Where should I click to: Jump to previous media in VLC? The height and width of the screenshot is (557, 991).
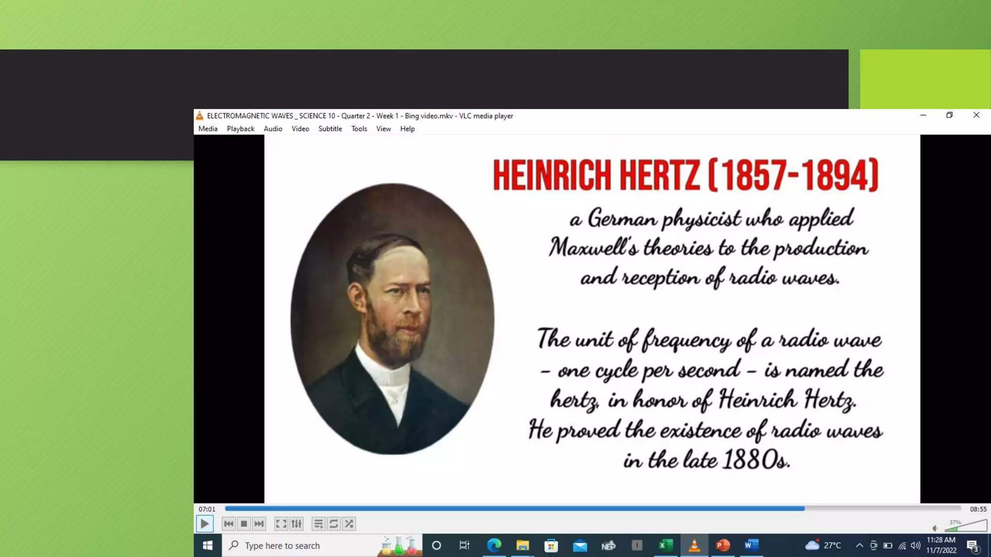[228, 524]
